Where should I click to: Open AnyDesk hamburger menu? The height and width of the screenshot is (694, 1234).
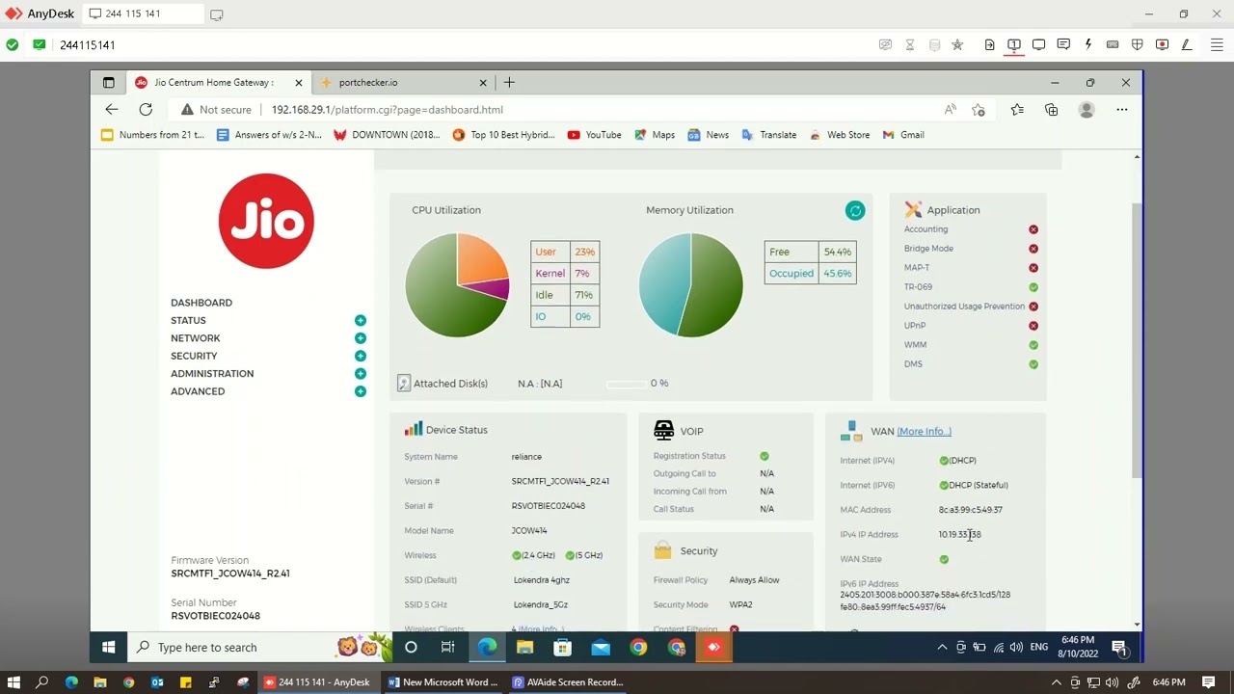1218,44
